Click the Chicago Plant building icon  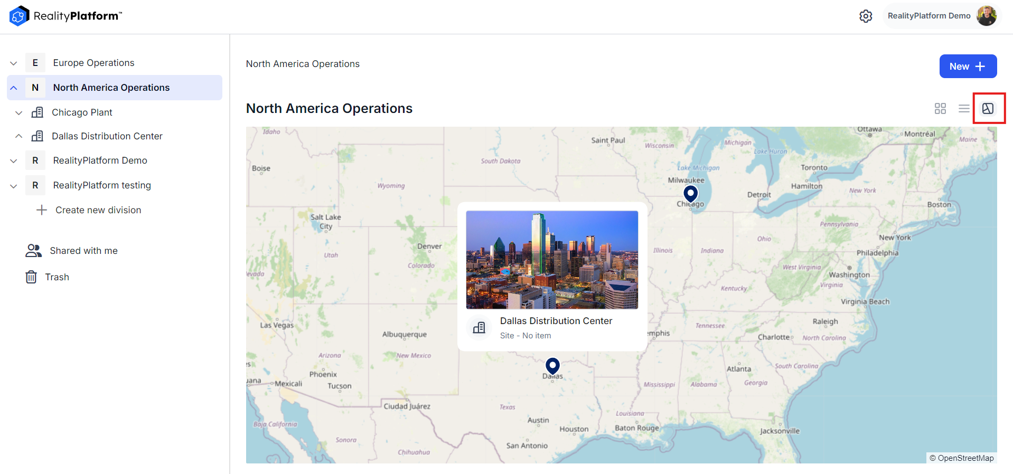[x=37, y=112]
